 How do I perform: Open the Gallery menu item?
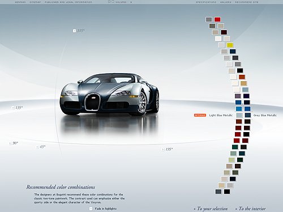point(226,2)
